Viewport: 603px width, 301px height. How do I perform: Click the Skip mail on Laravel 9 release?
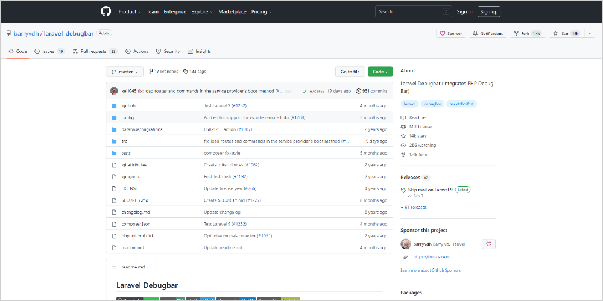coord(431,190)
